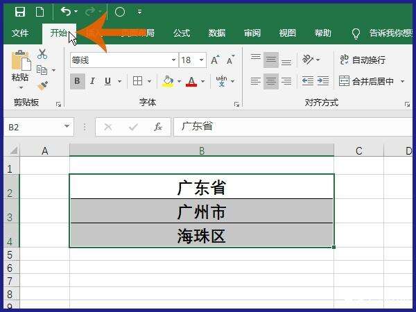
Task: Open the font size 18 dropdown
Action: point(201,60)
